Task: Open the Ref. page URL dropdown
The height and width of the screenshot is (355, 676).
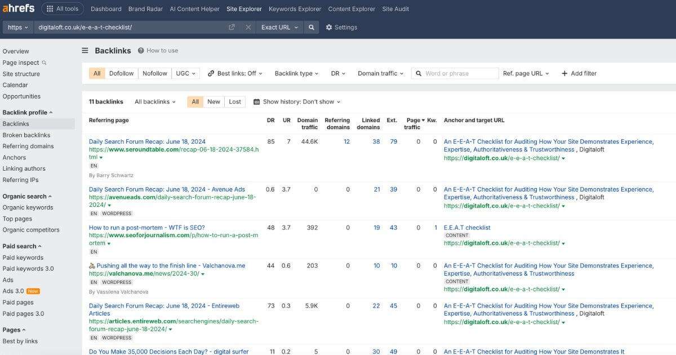Action: 526,73
